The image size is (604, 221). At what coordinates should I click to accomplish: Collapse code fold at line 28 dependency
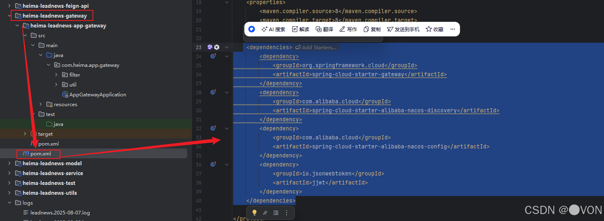coord(227,92)
